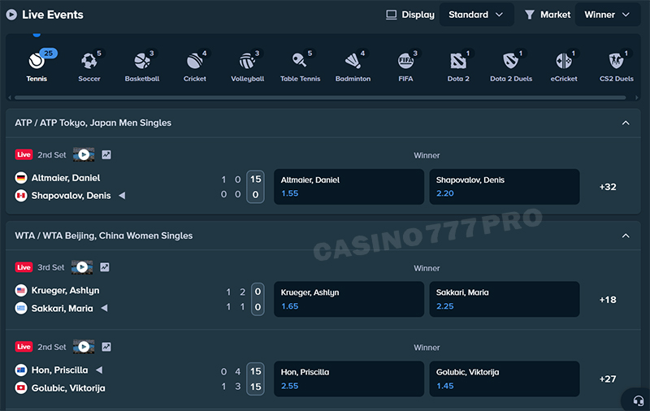Bet on Altmaier, Daniel at 1.55
This screenshot has height=411, width=650.
[x=349, y=187]
